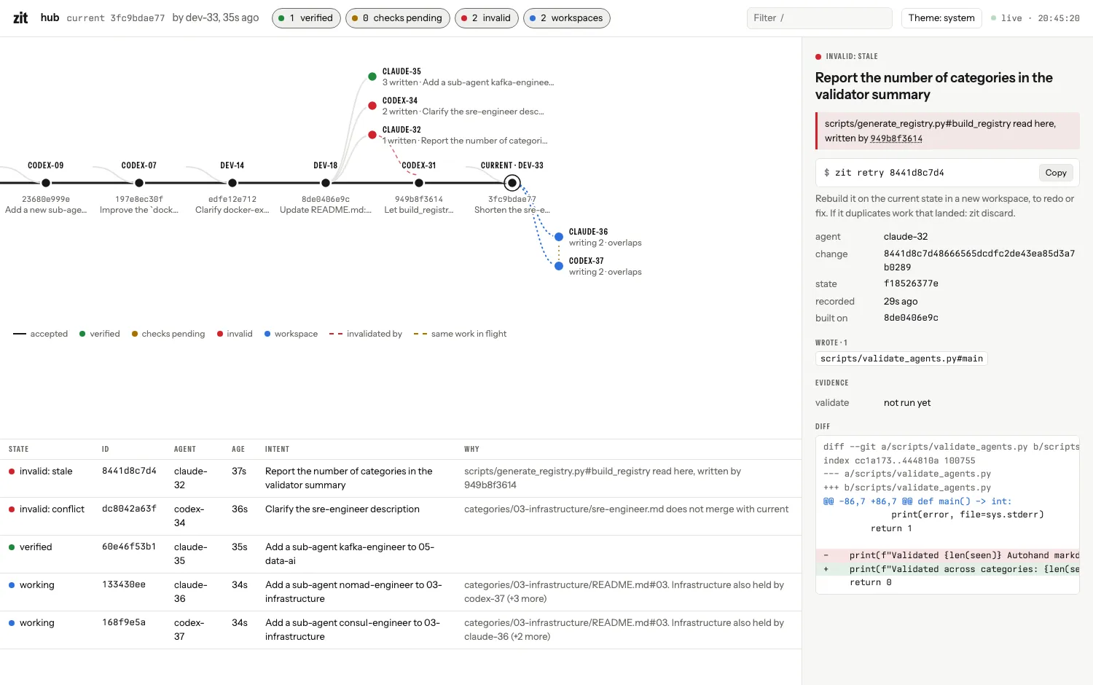1093x685 pixels.
Task: Select the invalid: stale row 8441d8c7d4
Action: click(x=401, y=478)
